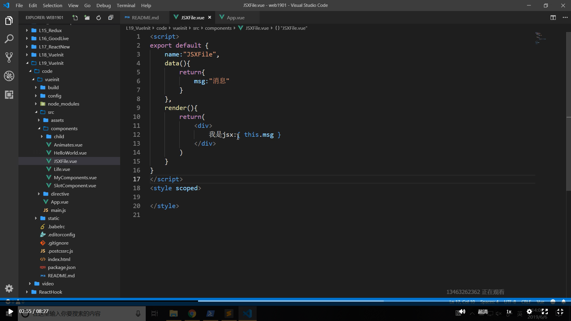571x321 pixels.
Task: Open the Terminal menu
Action: [x=126, y=5]
